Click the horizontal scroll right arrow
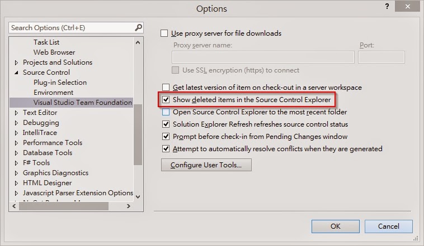424x246 pixels. pyautogui.click(x=129, y=206)
